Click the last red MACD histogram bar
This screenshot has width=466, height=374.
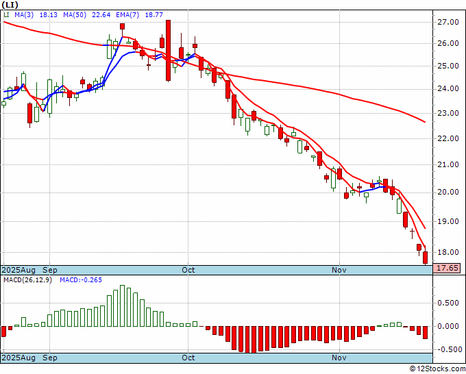(426, 332)
